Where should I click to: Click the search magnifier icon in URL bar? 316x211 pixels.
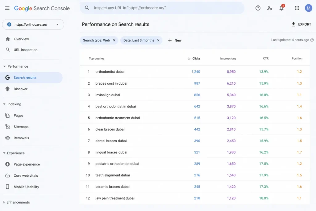(87, 8)
